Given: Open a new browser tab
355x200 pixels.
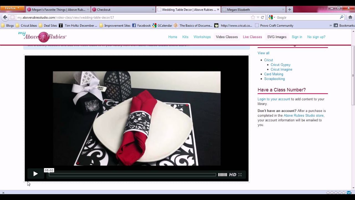Looking at the screenshot, I should 290,9.
